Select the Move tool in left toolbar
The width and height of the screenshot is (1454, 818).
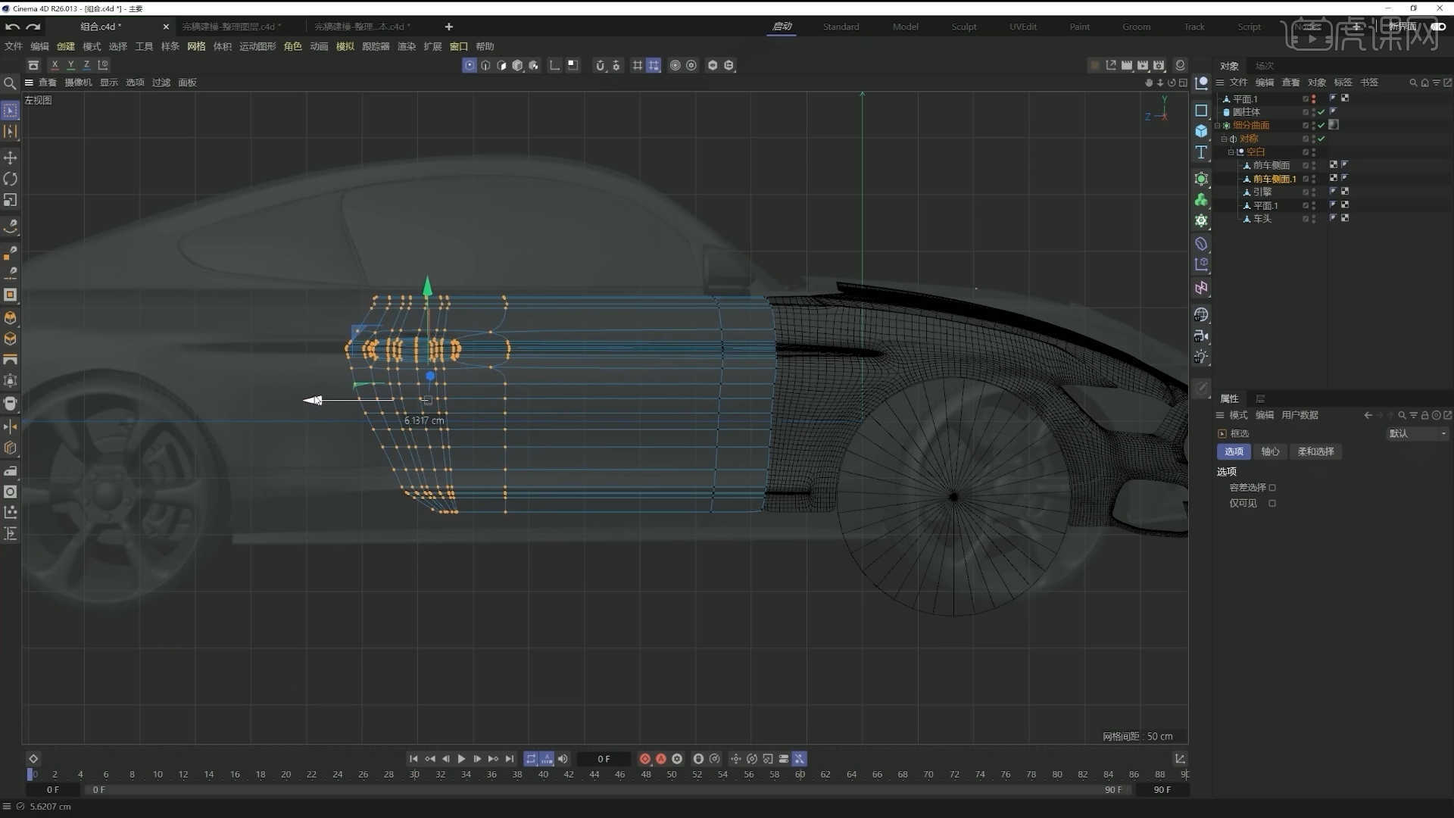point(11,158)
